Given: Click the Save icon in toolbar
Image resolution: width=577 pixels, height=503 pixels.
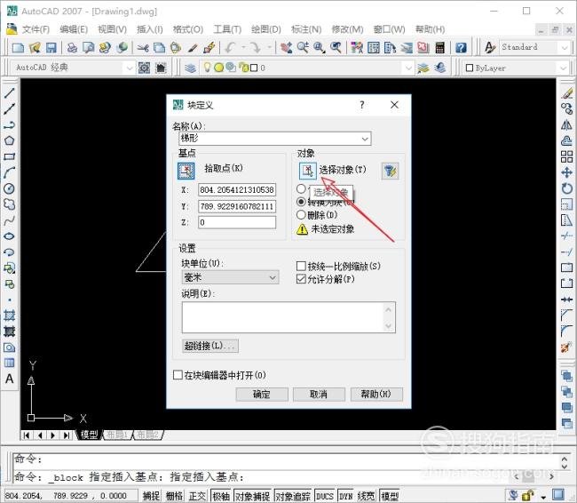Looking at the screenshot, I should [51, 47].
